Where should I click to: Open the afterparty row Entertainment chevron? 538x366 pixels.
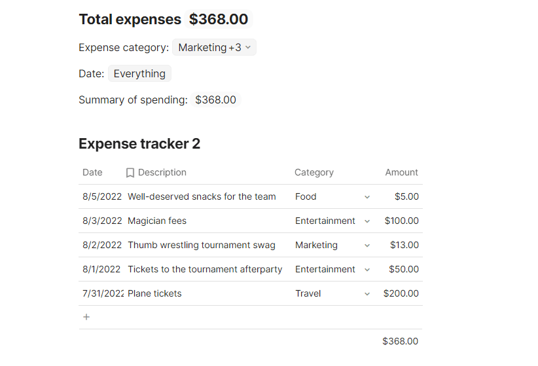(x=367, y=270)
